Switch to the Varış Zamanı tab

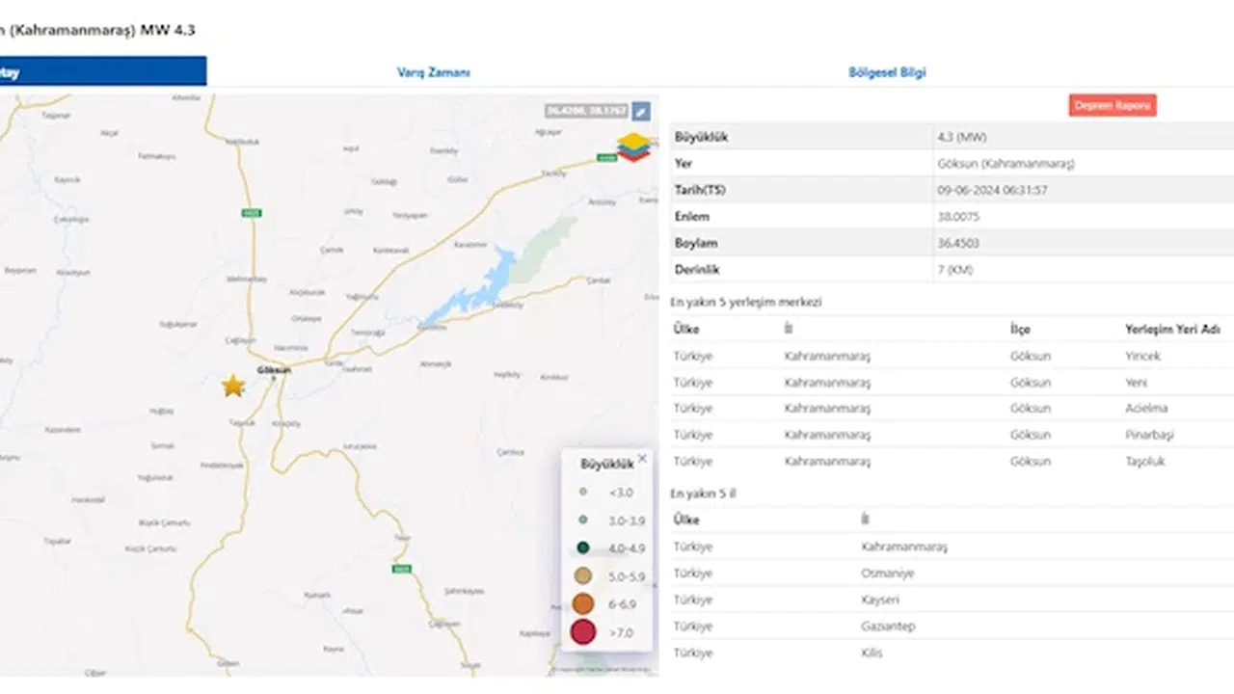434,72
